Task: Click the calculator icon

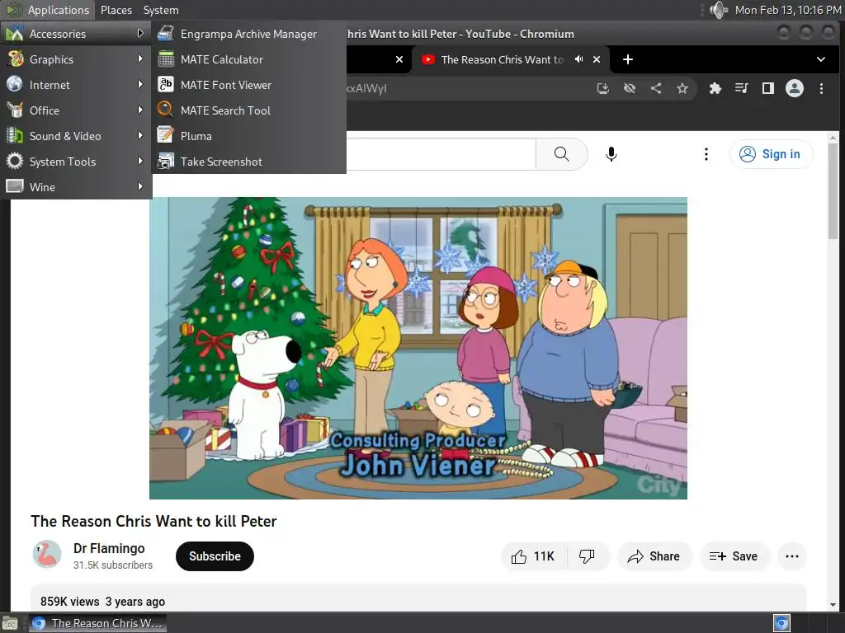Action: (x=165, y=59)
